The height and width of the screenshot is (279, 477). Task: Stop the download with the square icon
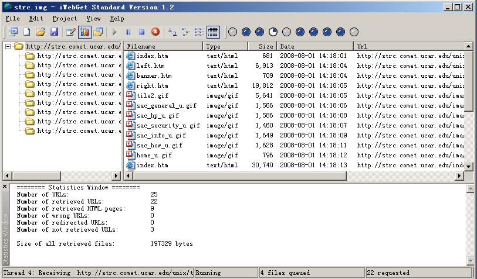(x=142, y=32)
